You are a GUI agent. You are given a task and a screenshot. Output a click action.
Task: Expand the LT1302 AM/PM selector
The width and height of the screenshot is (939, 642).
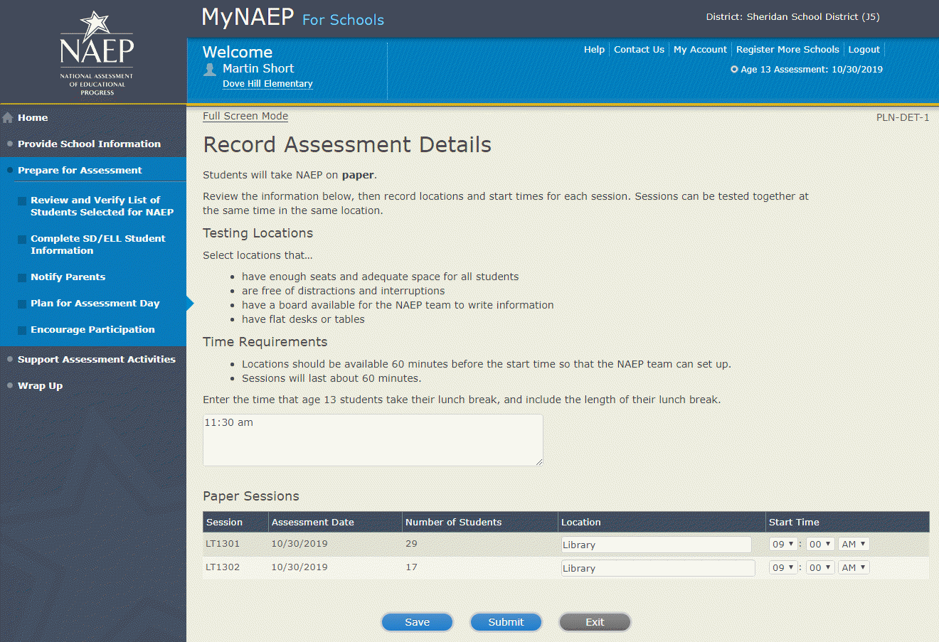(x=853, y=568)
